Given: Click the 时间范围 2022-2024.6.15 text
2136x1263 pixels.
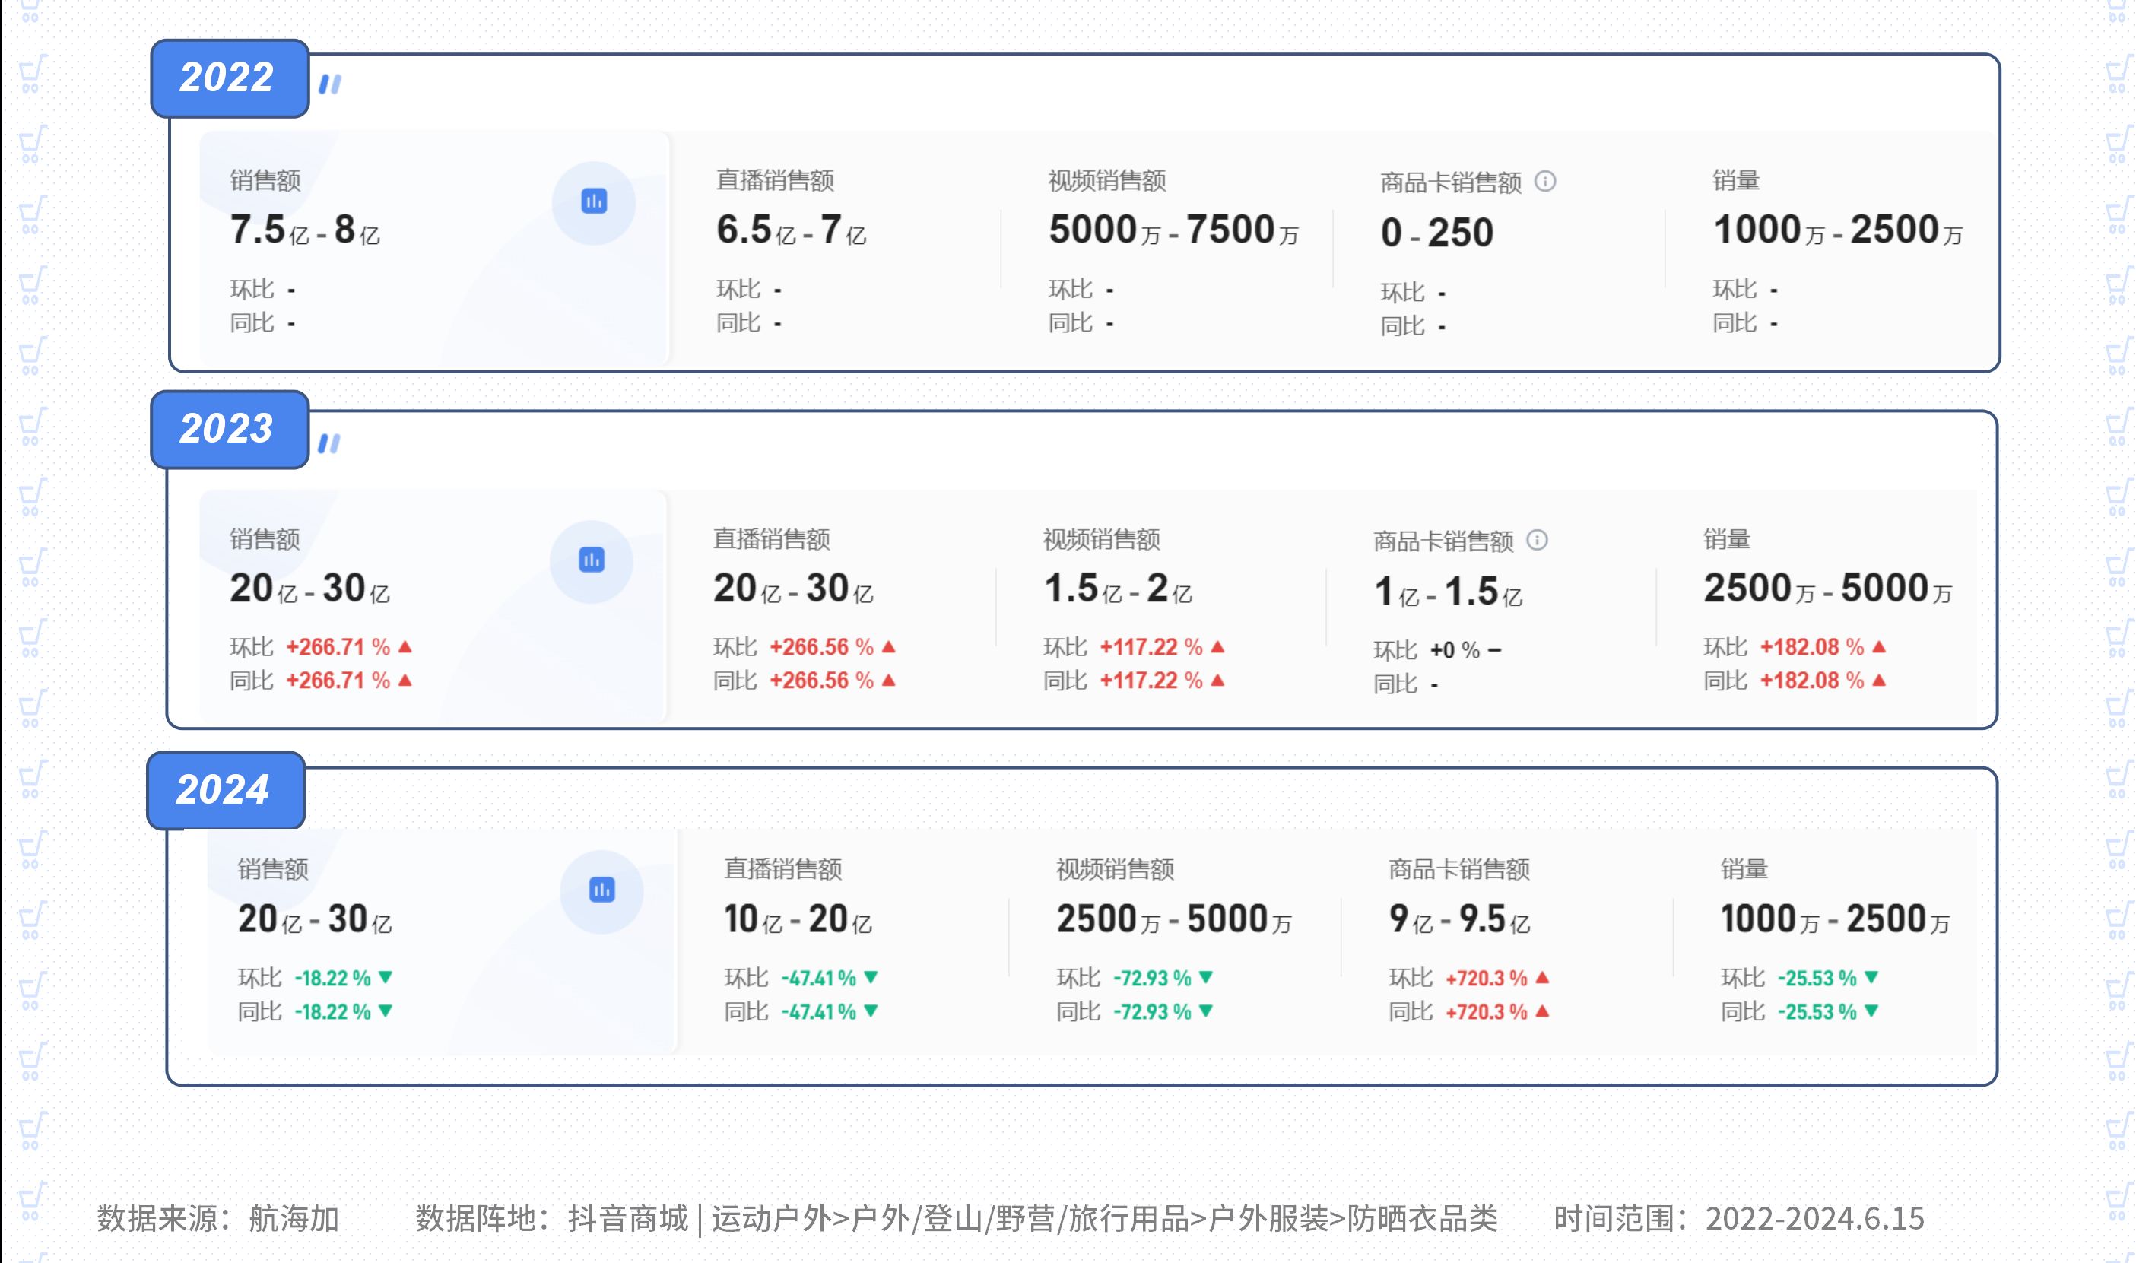Looking at the screenshot, I should tap(1738, 1218).
